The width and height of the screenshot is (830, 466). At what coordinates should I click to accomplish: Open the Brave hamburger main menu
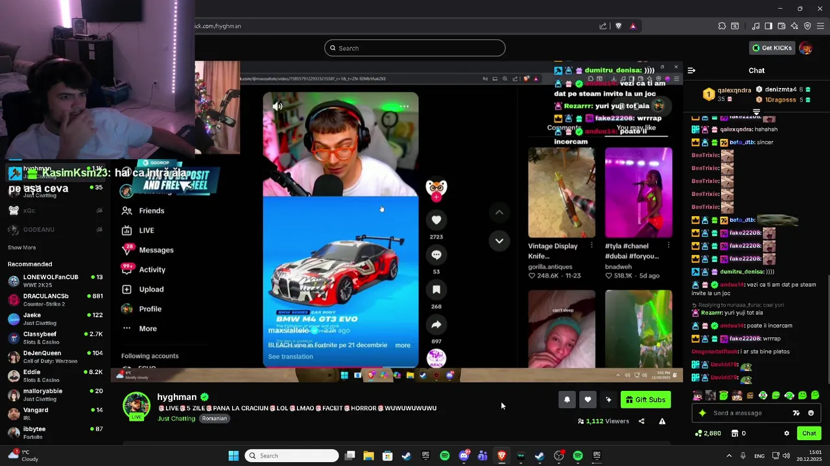[820, 26]
